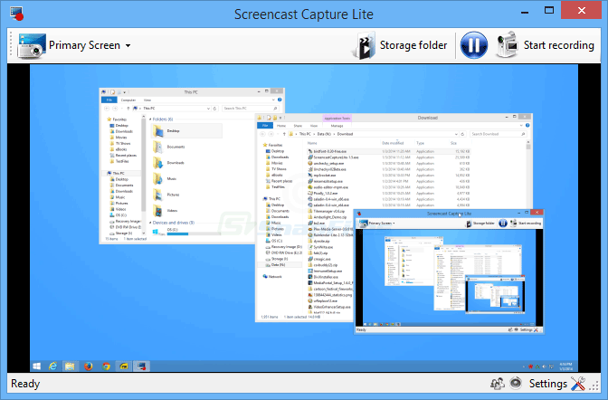Switch to View tab in This PC window
The height and width of the screenshot is (400, 608).
147,100
